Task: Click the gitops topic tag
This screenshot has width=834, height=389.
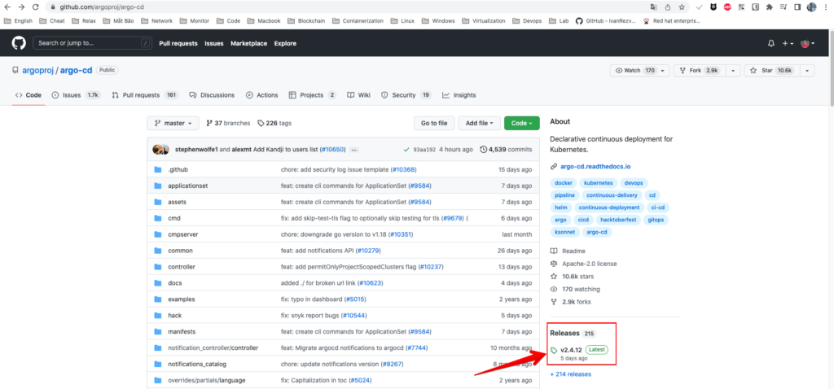Action: [x=656, y=220]
